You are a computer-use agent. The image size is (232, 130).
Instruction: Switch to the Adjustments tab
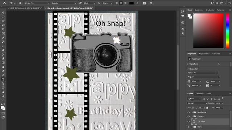pos(204,54)
